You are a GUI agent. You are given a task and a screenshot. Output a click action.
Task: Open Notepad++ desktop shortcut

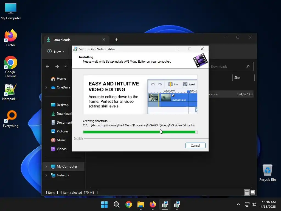pos(11,92)
